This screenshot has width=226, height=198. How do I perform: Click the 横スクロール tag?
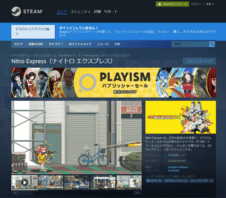tap(154, 181)
